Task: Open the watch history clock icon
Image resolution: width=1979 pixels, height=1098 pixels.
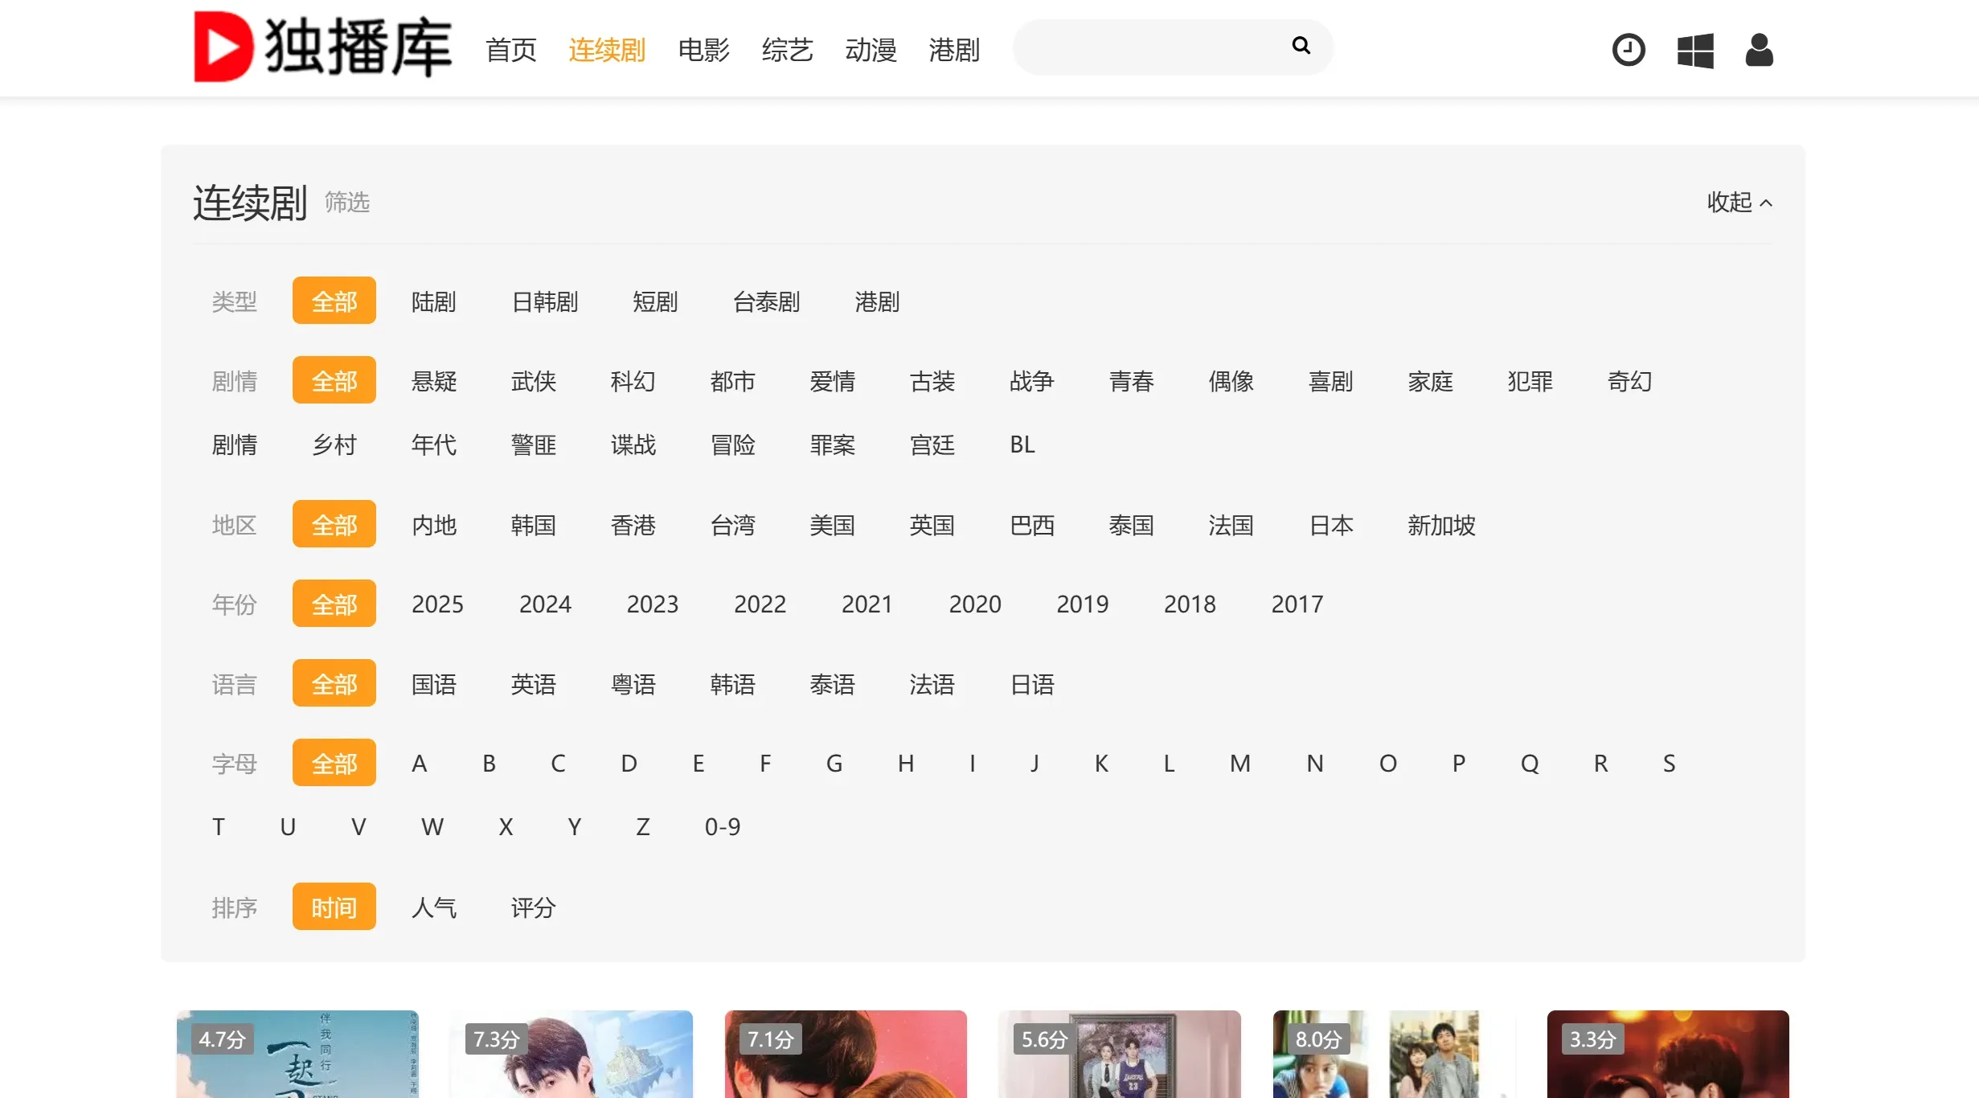Action: pos(1629,50)
